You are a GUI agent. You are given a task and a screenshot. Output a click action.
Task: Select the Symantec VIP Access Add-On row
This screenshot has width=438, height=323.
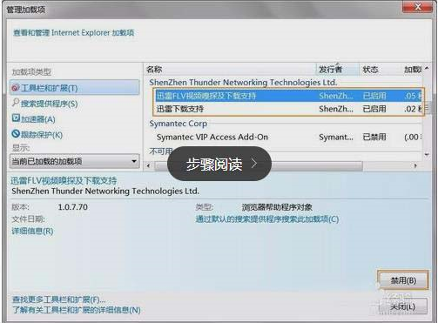[288, 137]
